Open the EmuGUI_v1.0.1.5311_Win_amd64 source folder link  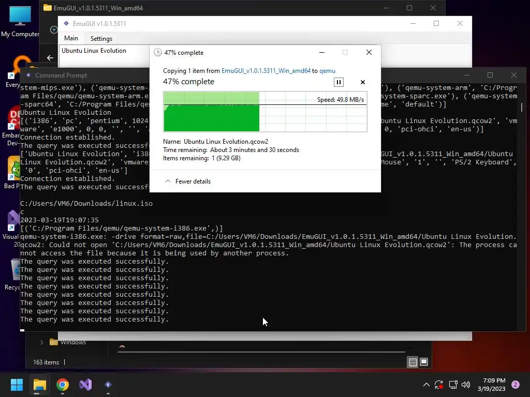tap(266, 71)
